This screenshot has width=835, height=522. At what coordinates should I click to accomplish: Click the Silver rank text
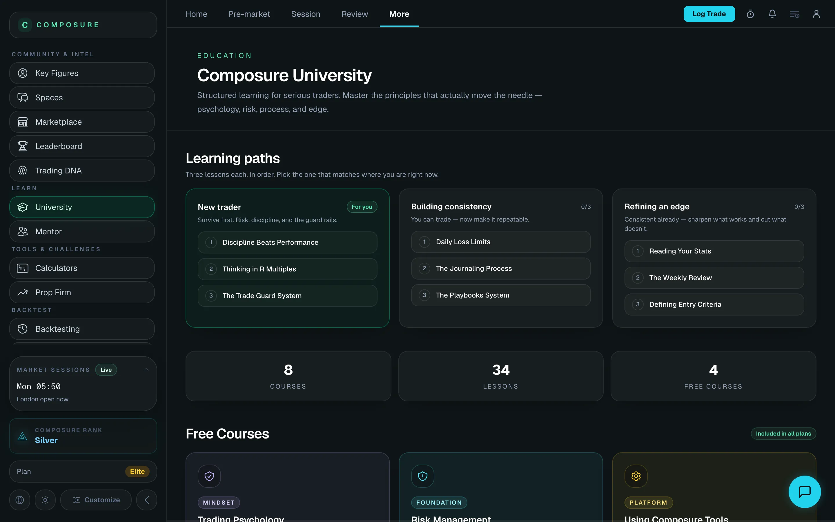click(46, 441)
